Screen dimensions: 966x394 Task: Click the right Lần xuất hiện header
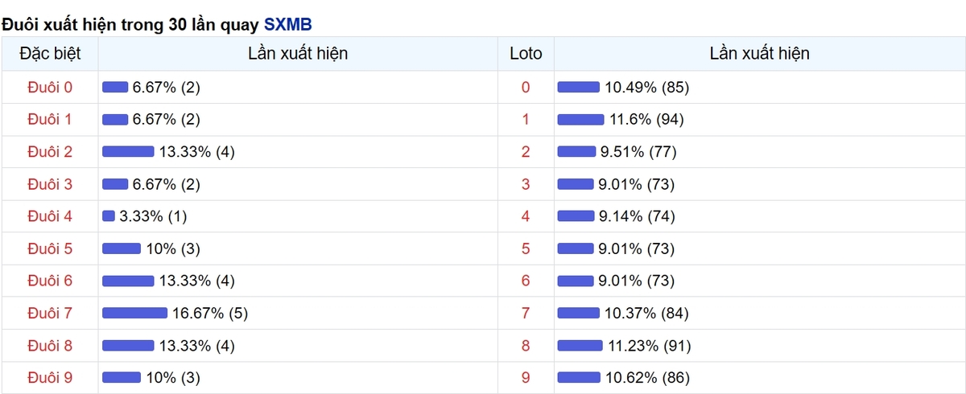pyautogui.click(x=760, y=54)
